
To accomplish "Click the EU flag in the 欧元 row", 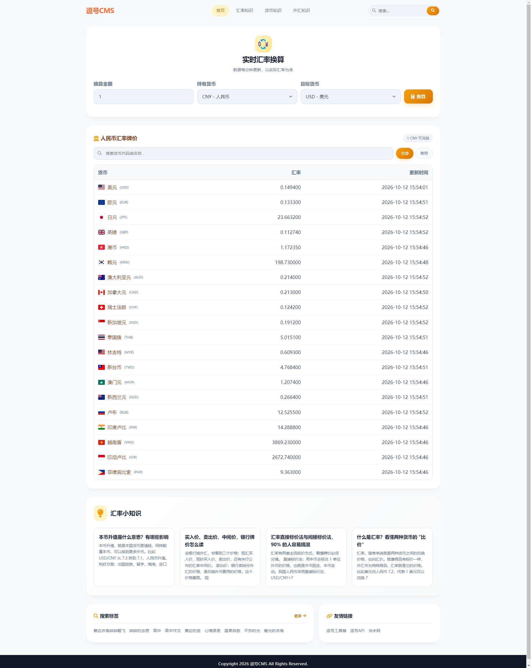I will tap(101, 202).
